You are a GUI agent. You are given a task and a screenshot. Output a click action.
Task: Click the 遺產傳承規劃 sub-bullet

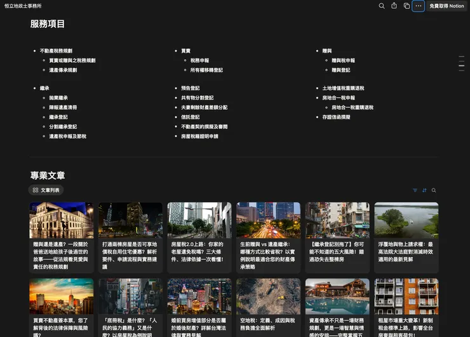pos(63,70)
